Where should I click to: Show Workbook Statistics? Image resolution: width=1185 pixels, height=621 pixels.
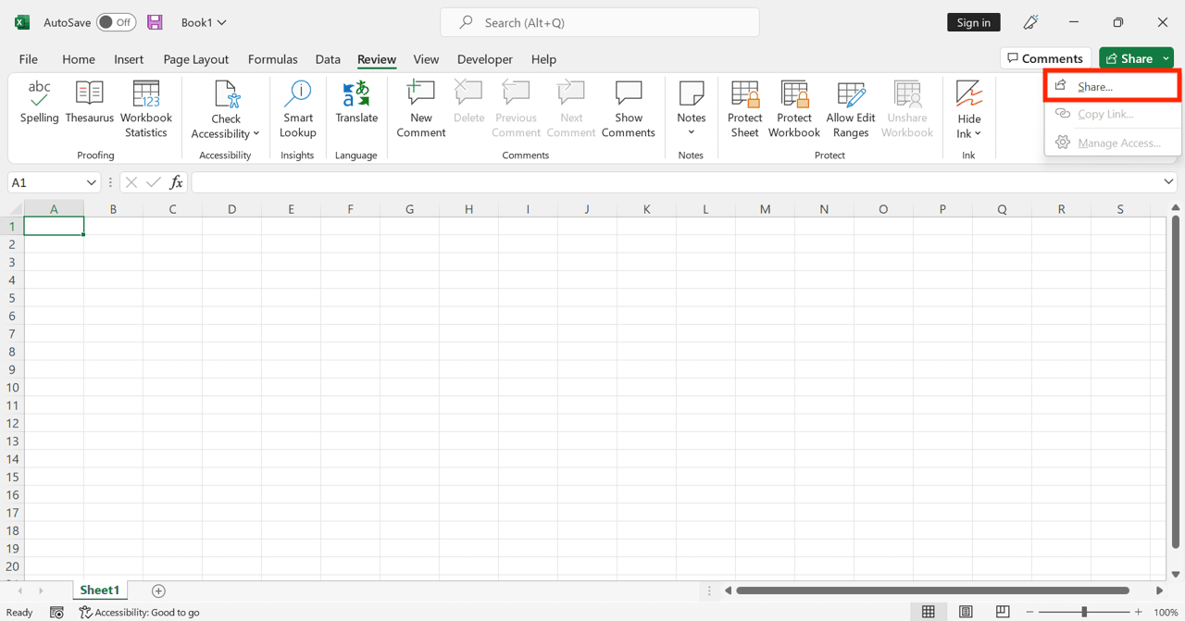[146, 109]
